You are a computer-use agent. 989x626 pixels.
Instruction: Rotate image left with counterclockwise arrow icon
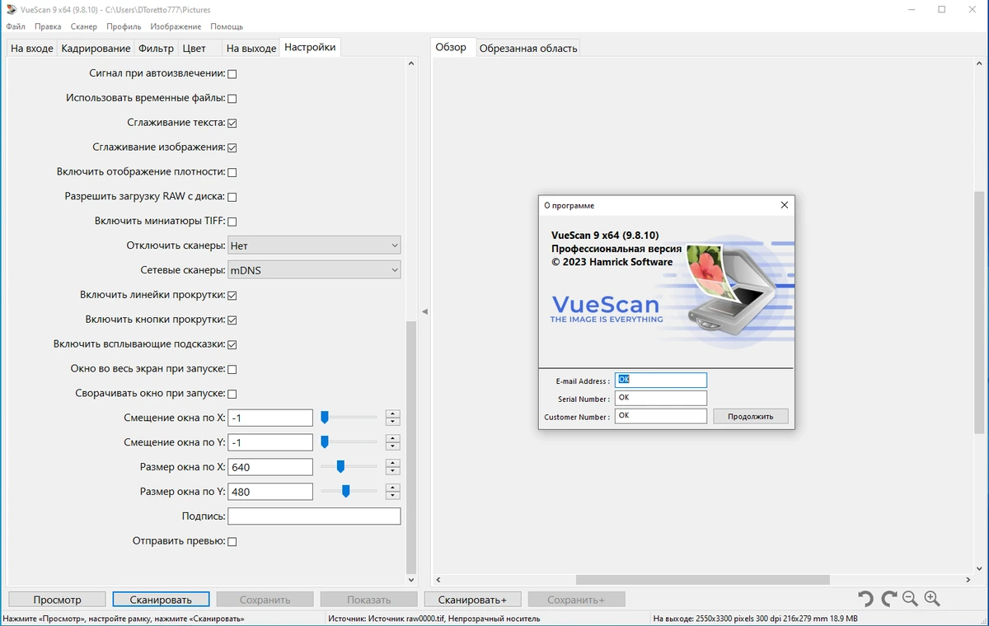pyautogui.click(x=865, y=599)
